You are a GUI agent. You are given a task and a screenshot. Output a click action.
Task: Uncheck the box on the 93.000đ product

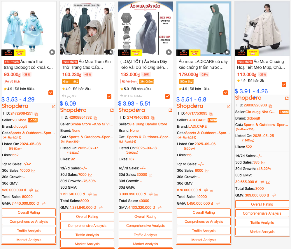[51, 93]
